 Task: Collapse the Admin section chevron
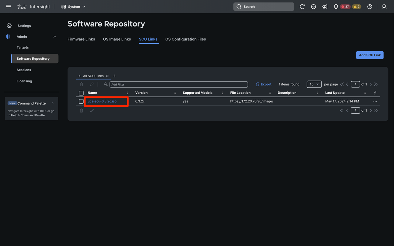pos(55,36)
